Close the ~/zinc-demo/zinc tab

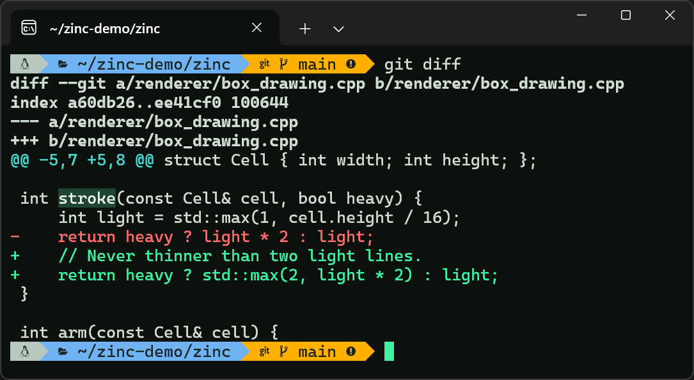(256, 28)
